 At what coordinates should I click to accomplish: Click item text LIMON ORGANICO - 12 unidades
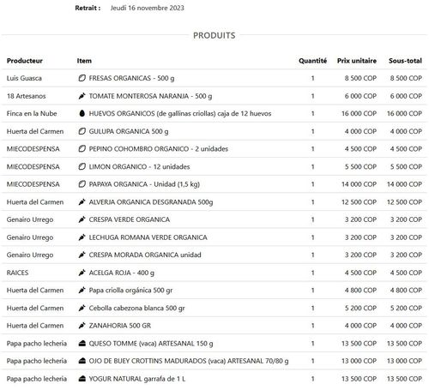click(139, 166)
